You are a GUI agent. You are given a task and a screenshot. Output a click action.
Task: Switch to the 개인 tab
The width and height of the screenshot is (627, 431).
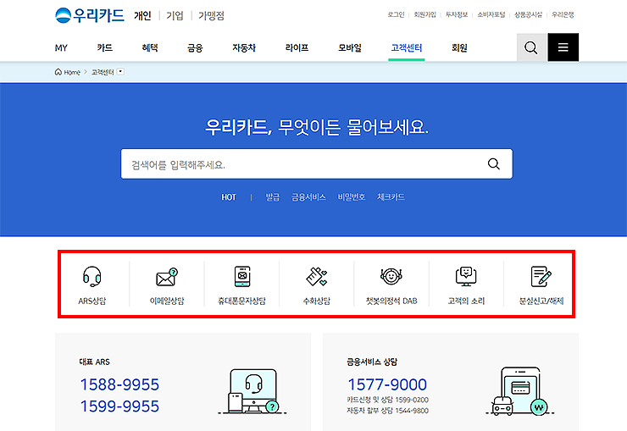pos(142,16)
